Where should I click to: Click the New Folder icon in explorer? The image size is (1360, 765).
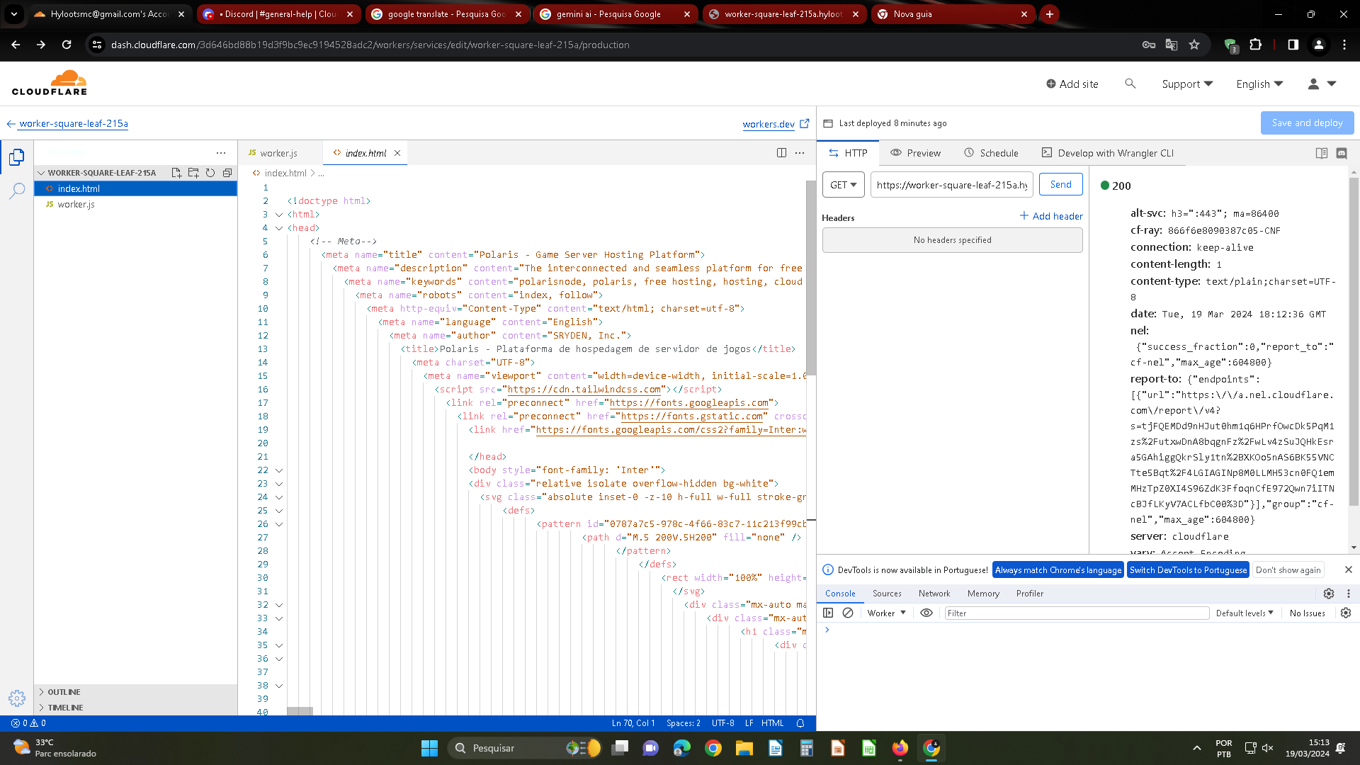pyautogui.click(x=193, y=173)
